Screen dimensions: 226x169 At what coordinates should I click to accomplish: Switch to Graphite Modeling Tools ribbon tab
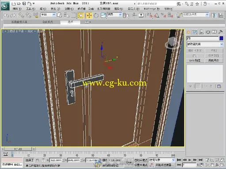19,22
